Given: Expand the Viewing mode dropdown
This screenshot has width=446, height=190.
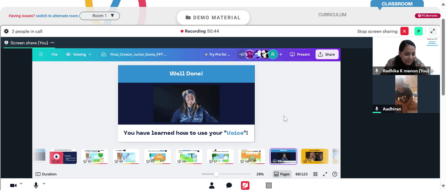Looking at the screenshot, I should click(x=78, y=54).
